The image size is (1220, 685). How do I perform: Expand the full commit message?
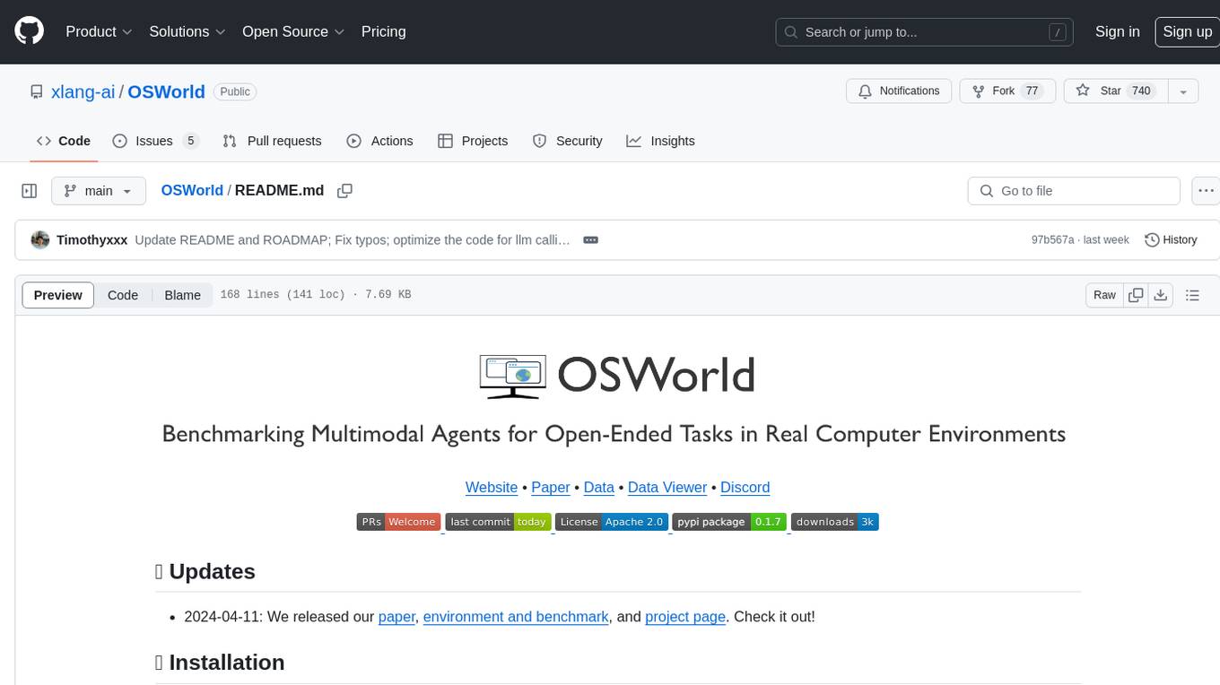point(590,239)
